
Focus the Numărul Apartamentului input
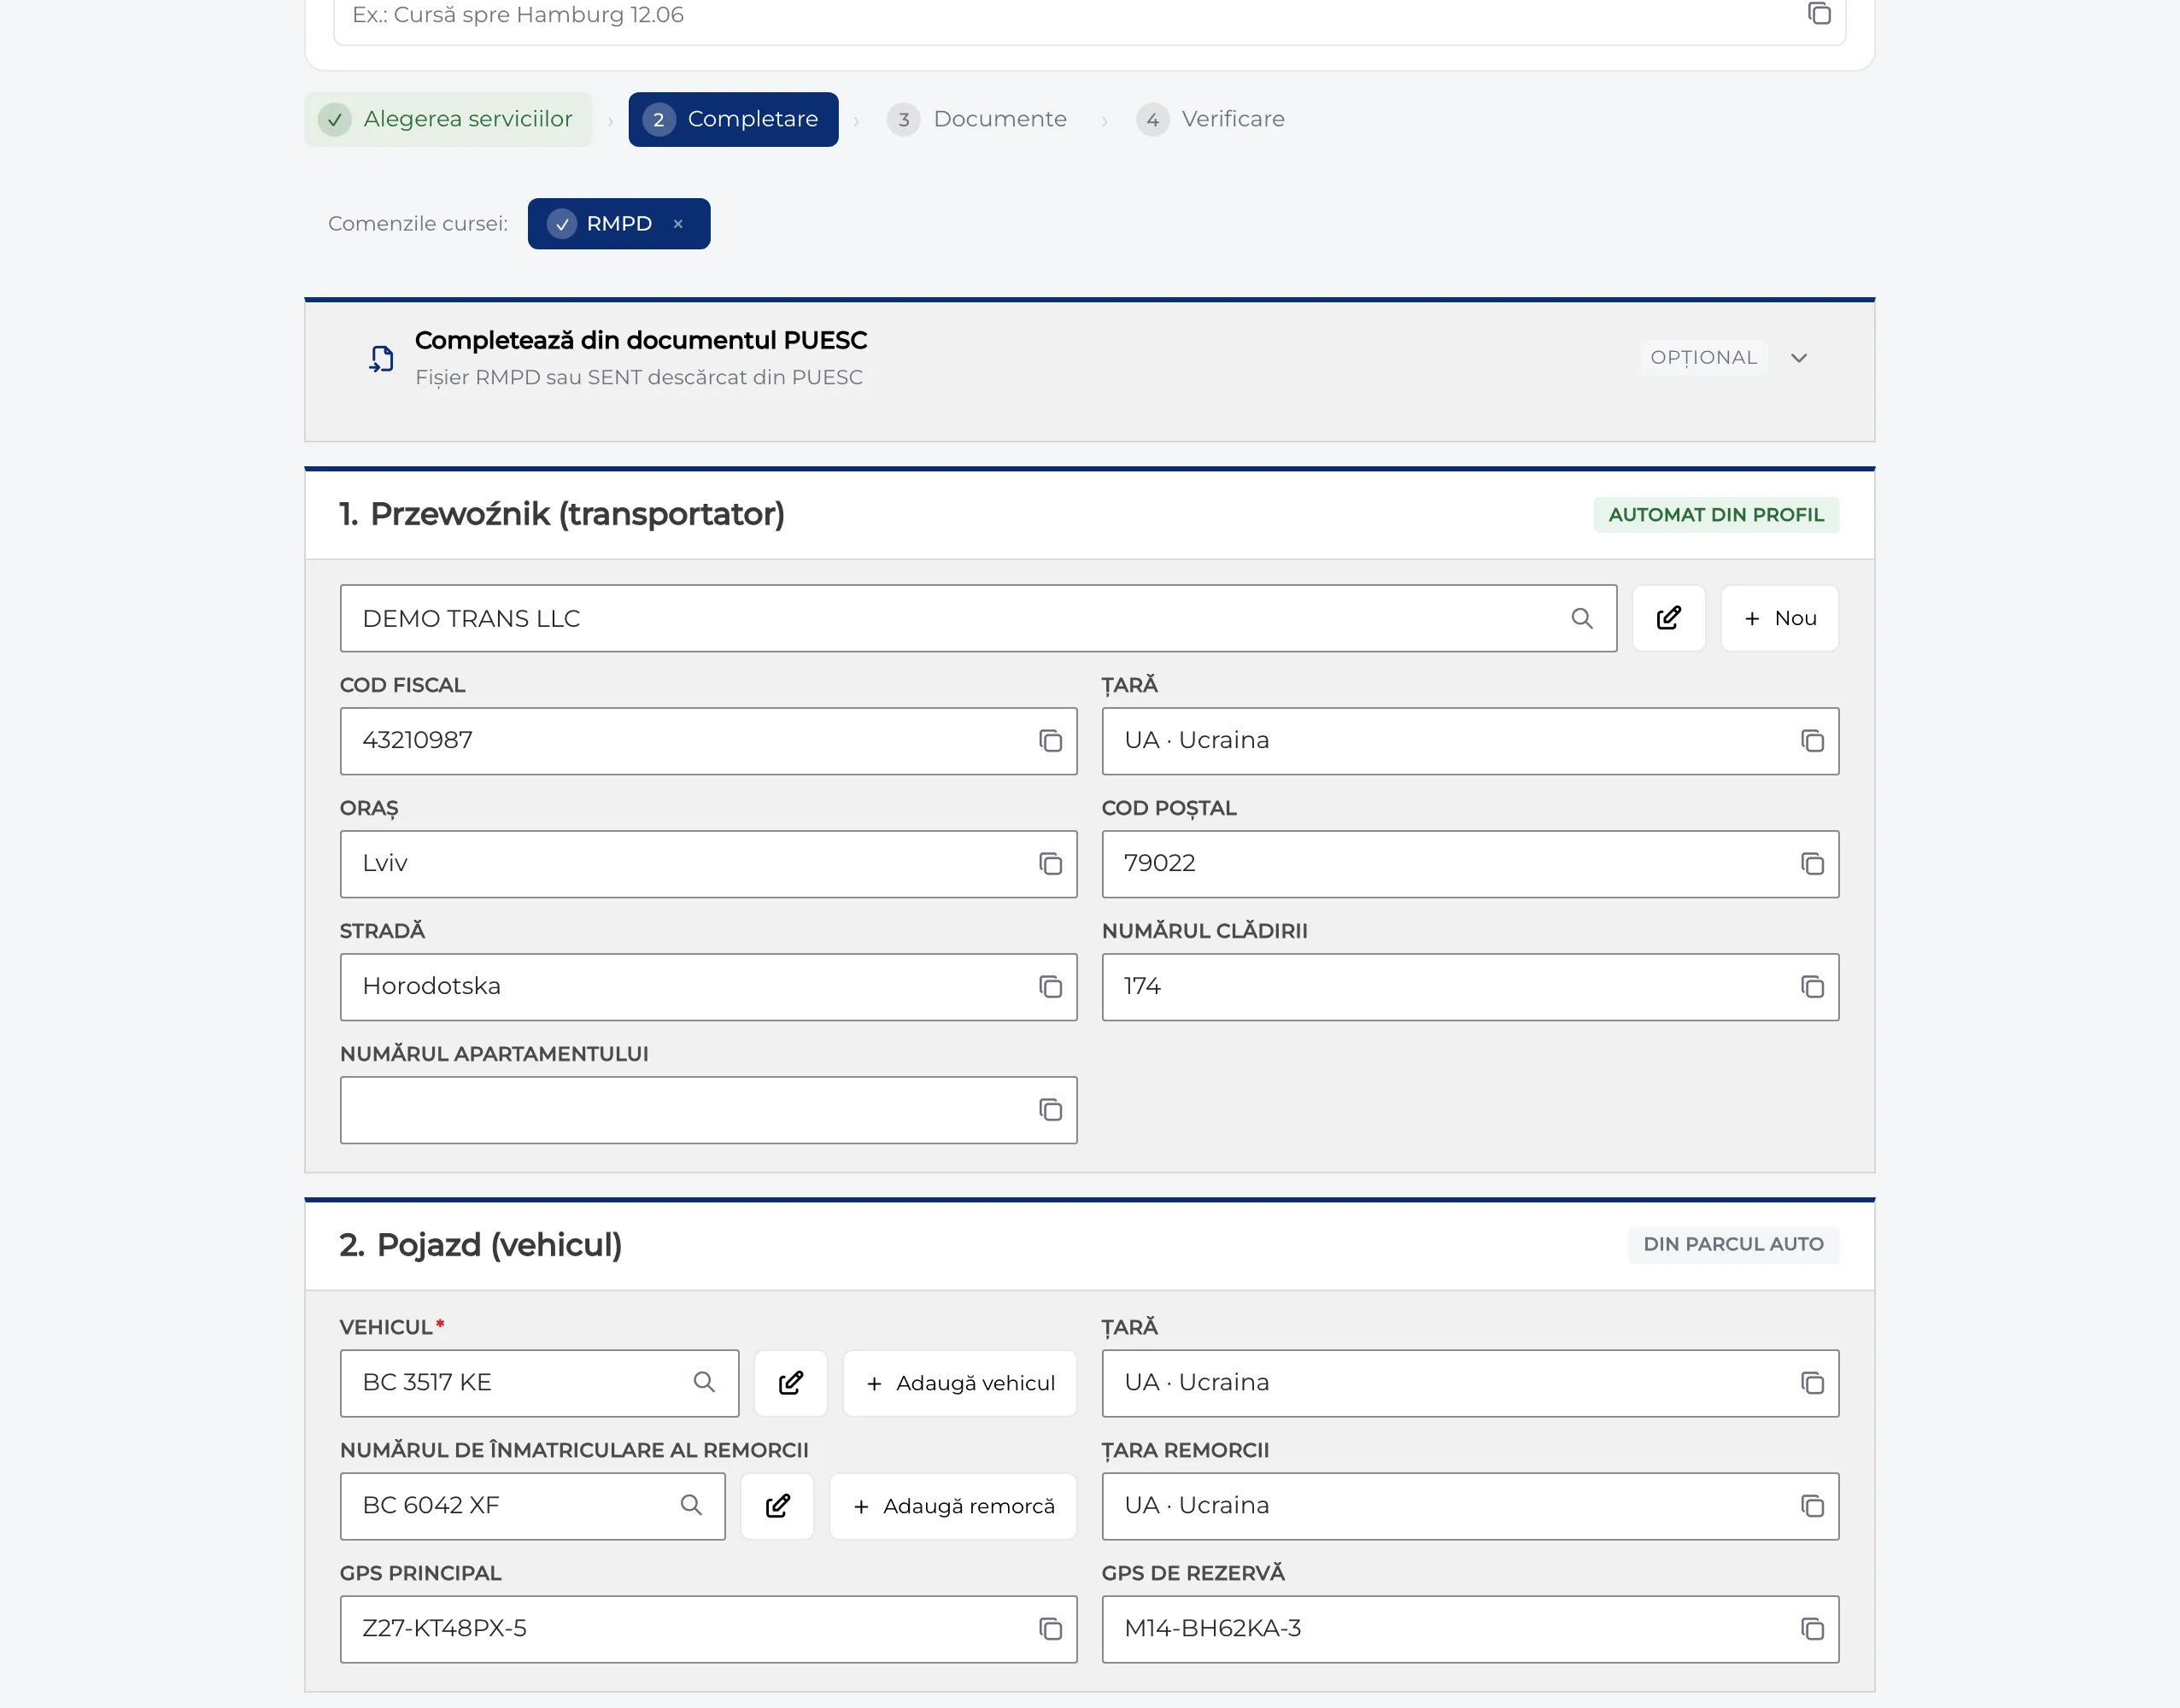pyautogui.click(x=708, y=1110)
